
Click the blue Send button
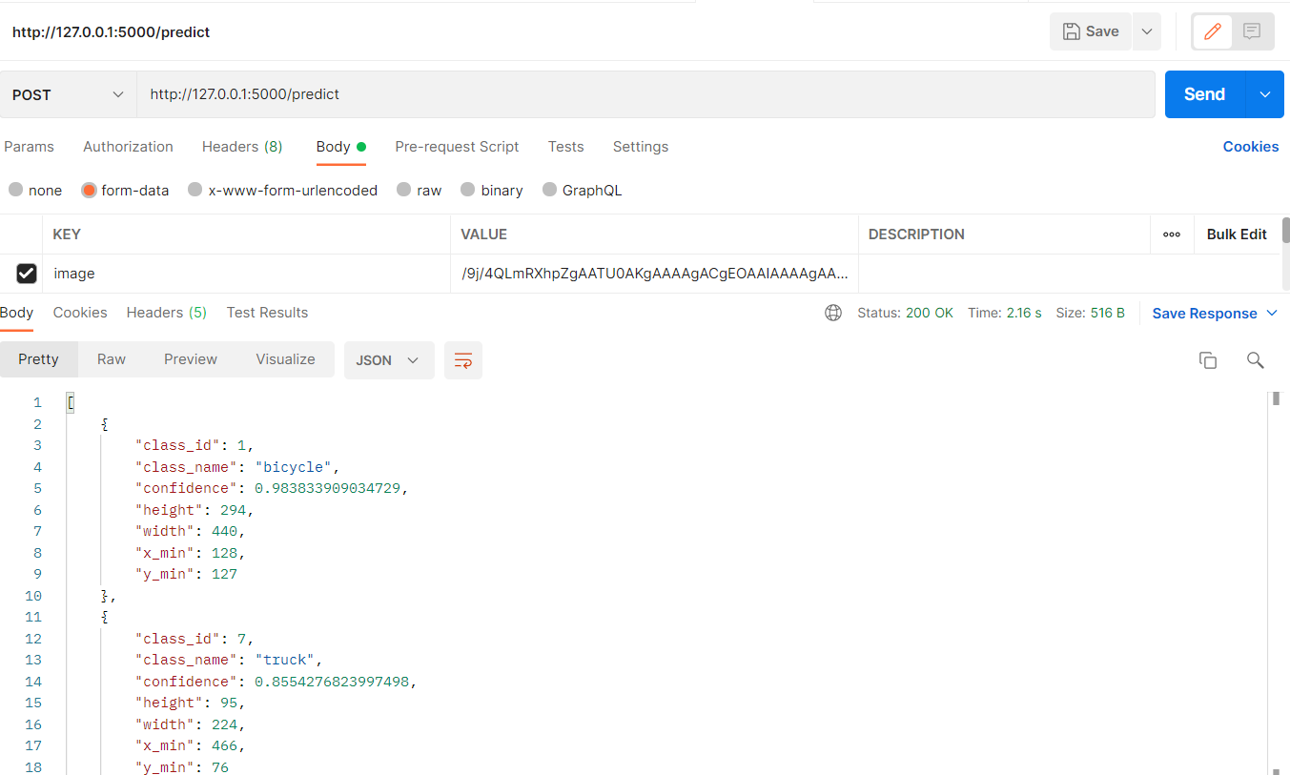[1205, 94]
